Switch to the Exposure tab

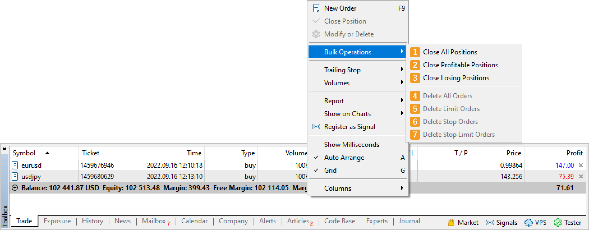(x=57, y=221)
